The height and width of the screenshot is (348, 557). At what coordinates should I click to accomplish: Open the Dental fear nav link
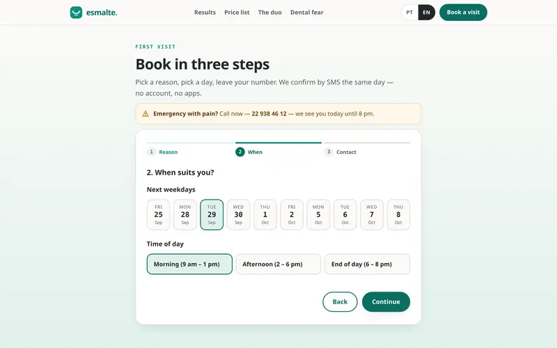click(307, 13)
